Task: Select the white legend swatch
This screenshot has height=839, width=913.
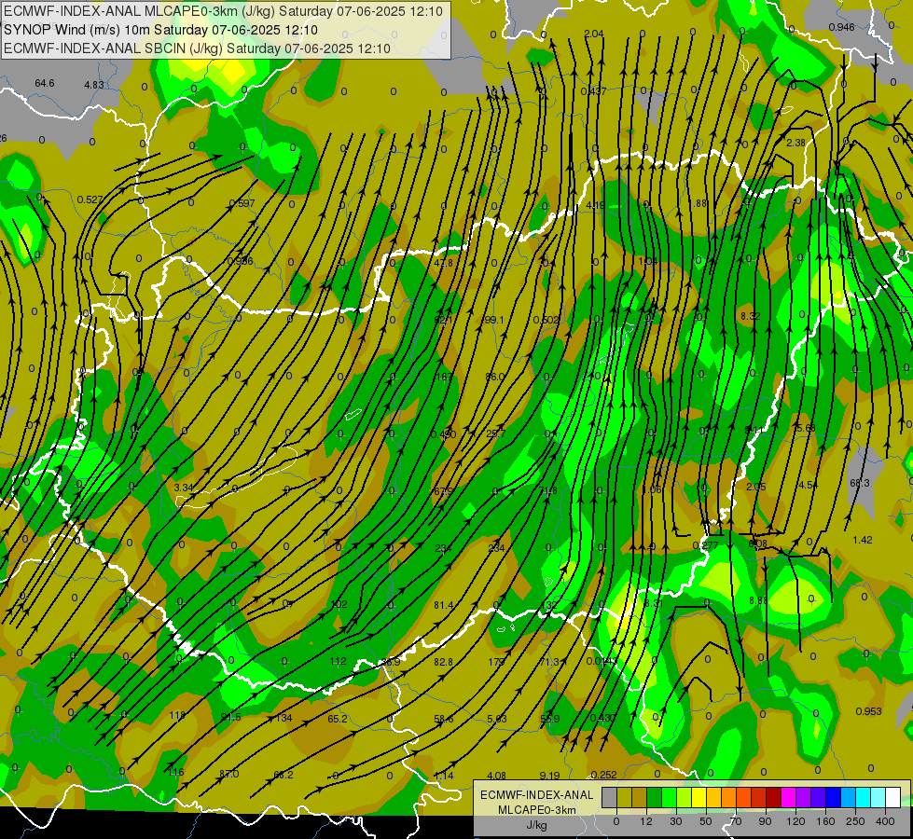Action: pos(893,797)
